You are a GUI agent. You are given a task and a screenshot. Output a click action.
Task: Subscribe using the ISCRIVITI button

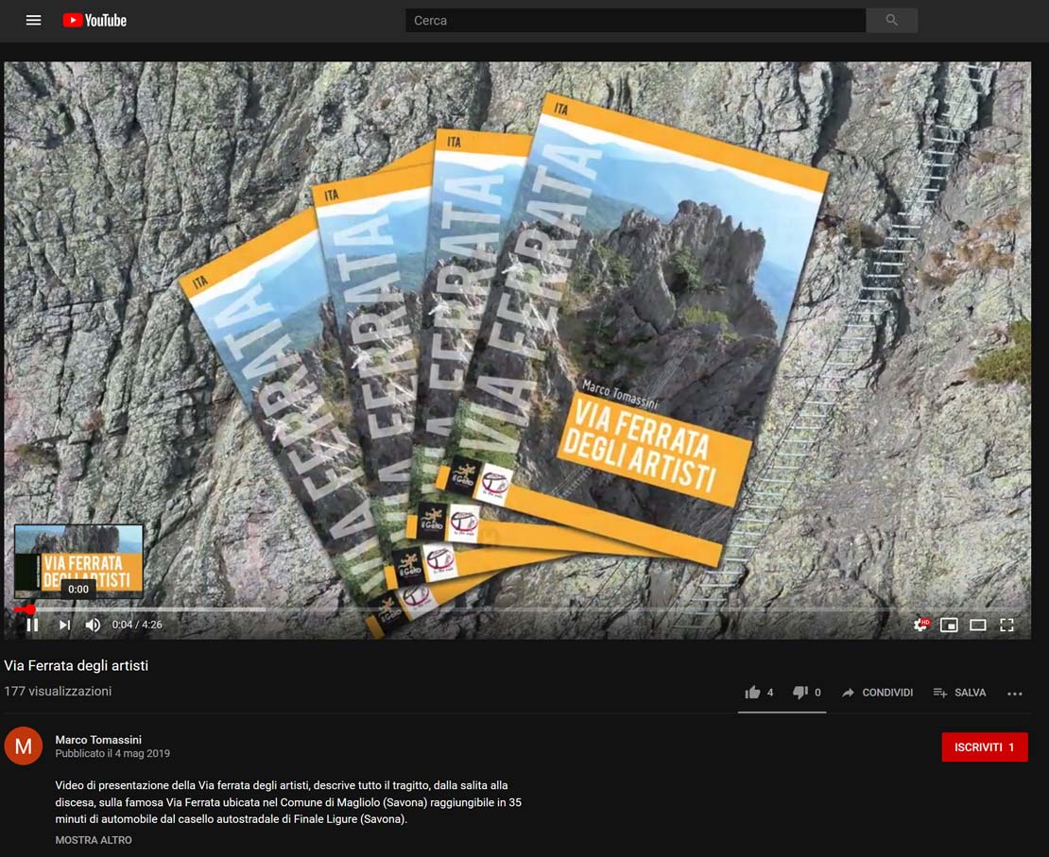(x=984, y=747)
